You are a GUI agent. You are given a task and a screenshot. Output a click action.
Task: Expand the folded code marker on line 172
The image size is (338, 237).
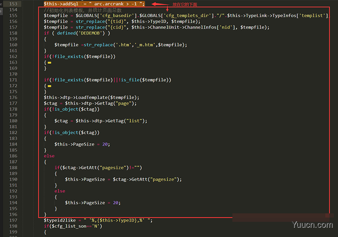coord(49,86)
